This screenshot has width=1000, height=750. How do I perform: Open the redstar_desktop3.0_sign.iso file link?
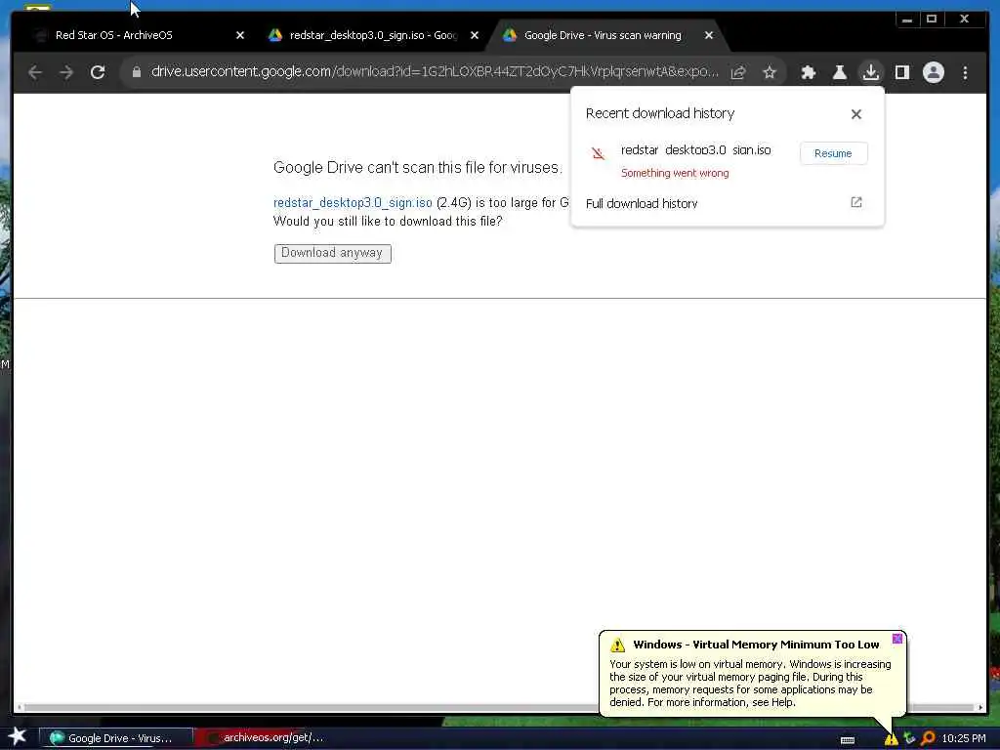coord(353,203)
